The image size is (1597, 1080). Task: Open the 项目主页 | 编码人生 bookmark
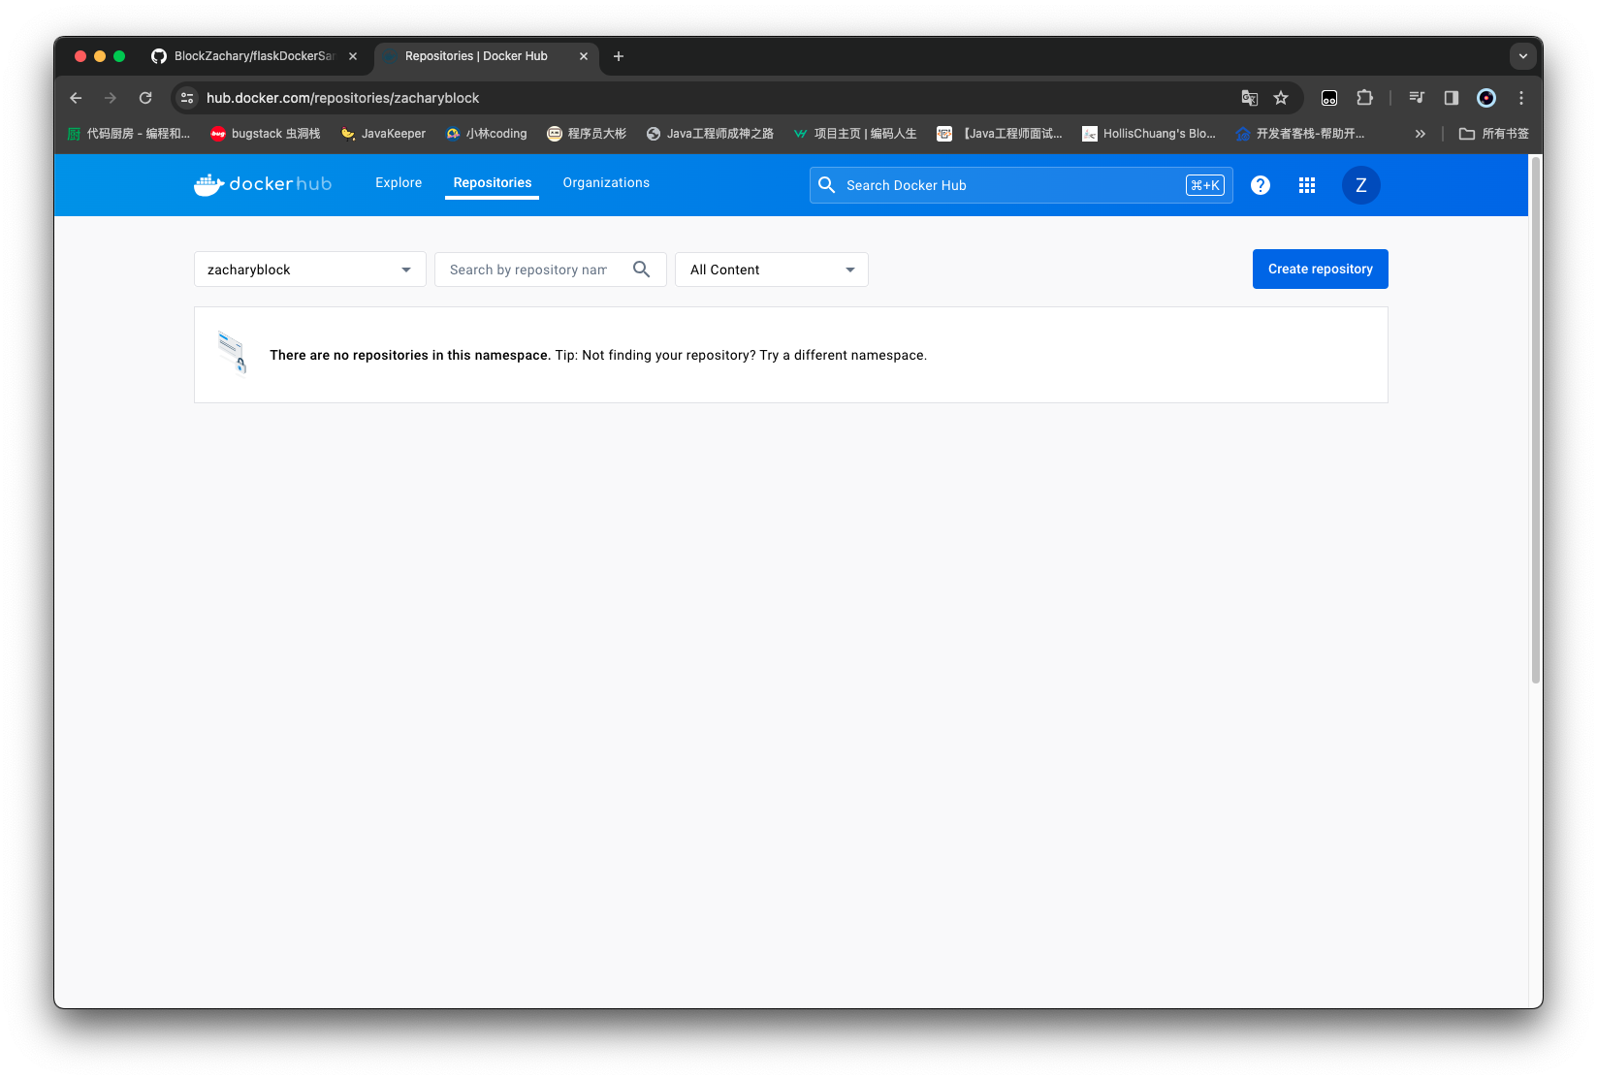point(854,134)
